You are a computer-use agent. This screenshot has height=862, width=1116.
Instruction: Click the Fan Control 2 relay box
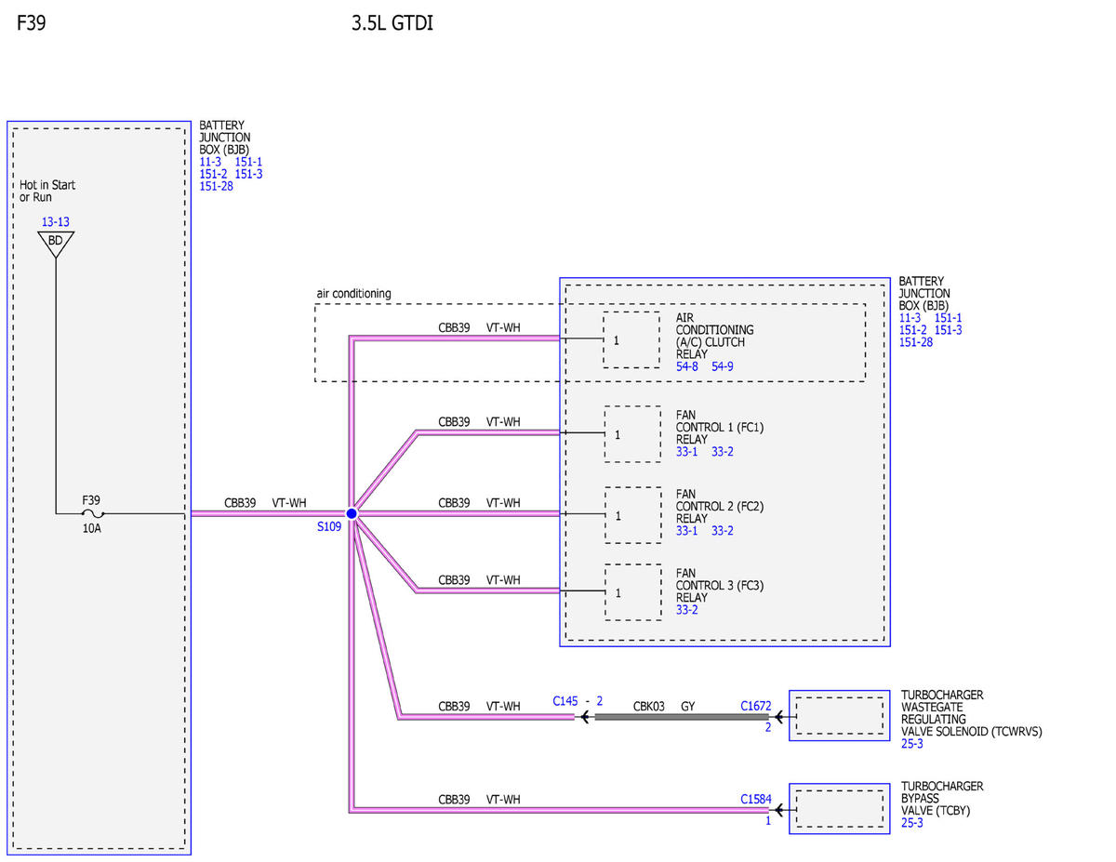[632, 515]
